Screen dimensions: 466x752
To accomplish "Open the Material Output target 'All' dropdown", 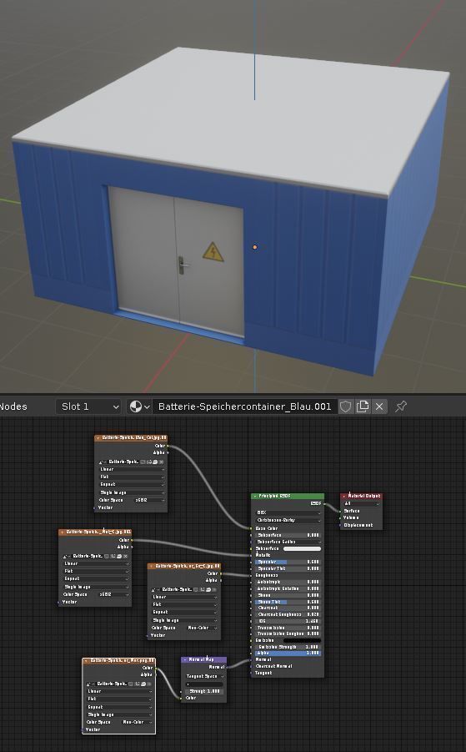I will 362,503.
